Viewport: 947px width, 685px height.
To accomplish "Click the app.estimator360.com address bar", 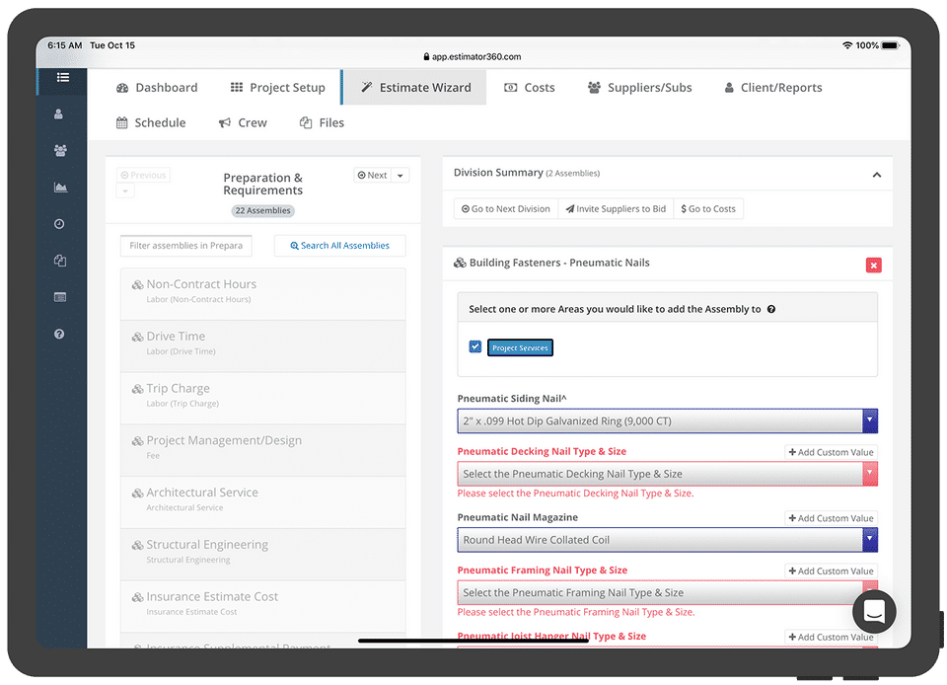I will 473,57.
